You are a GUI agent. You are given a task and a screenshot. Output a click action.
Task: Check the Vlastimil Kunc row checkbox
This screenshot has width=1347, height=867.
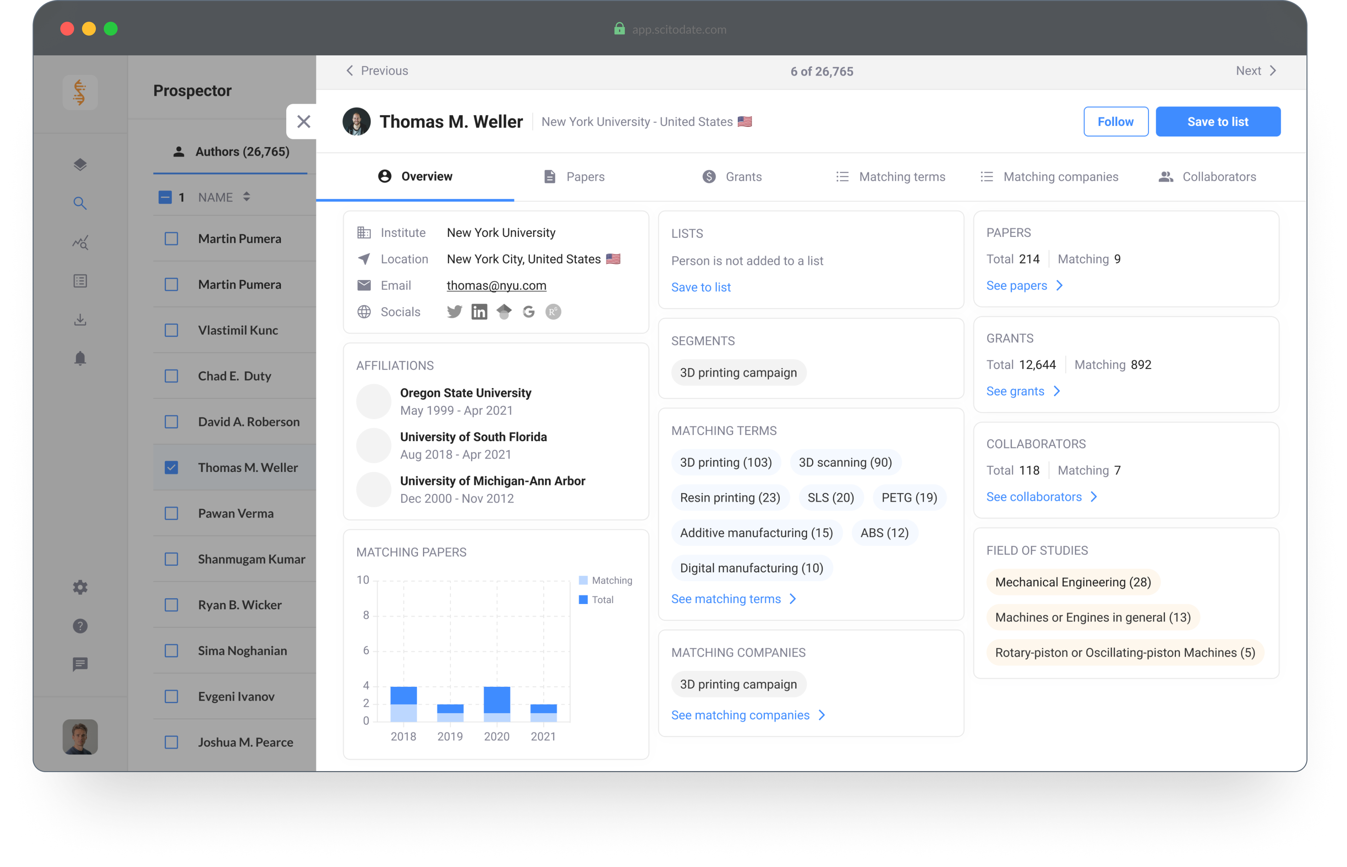coord(171,330)
